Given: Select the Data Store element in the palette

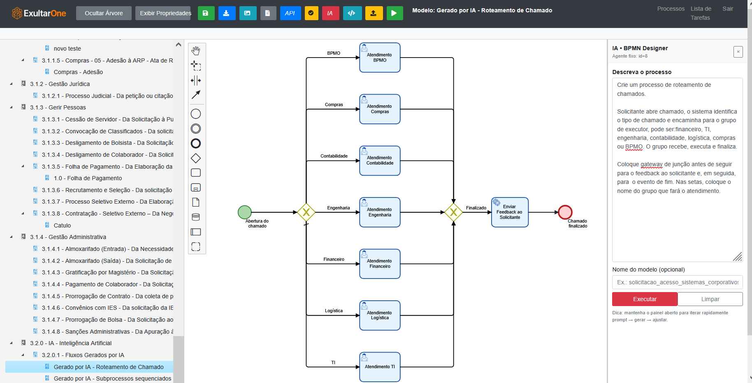Looking at the screenshot, I should click(196, 217).
